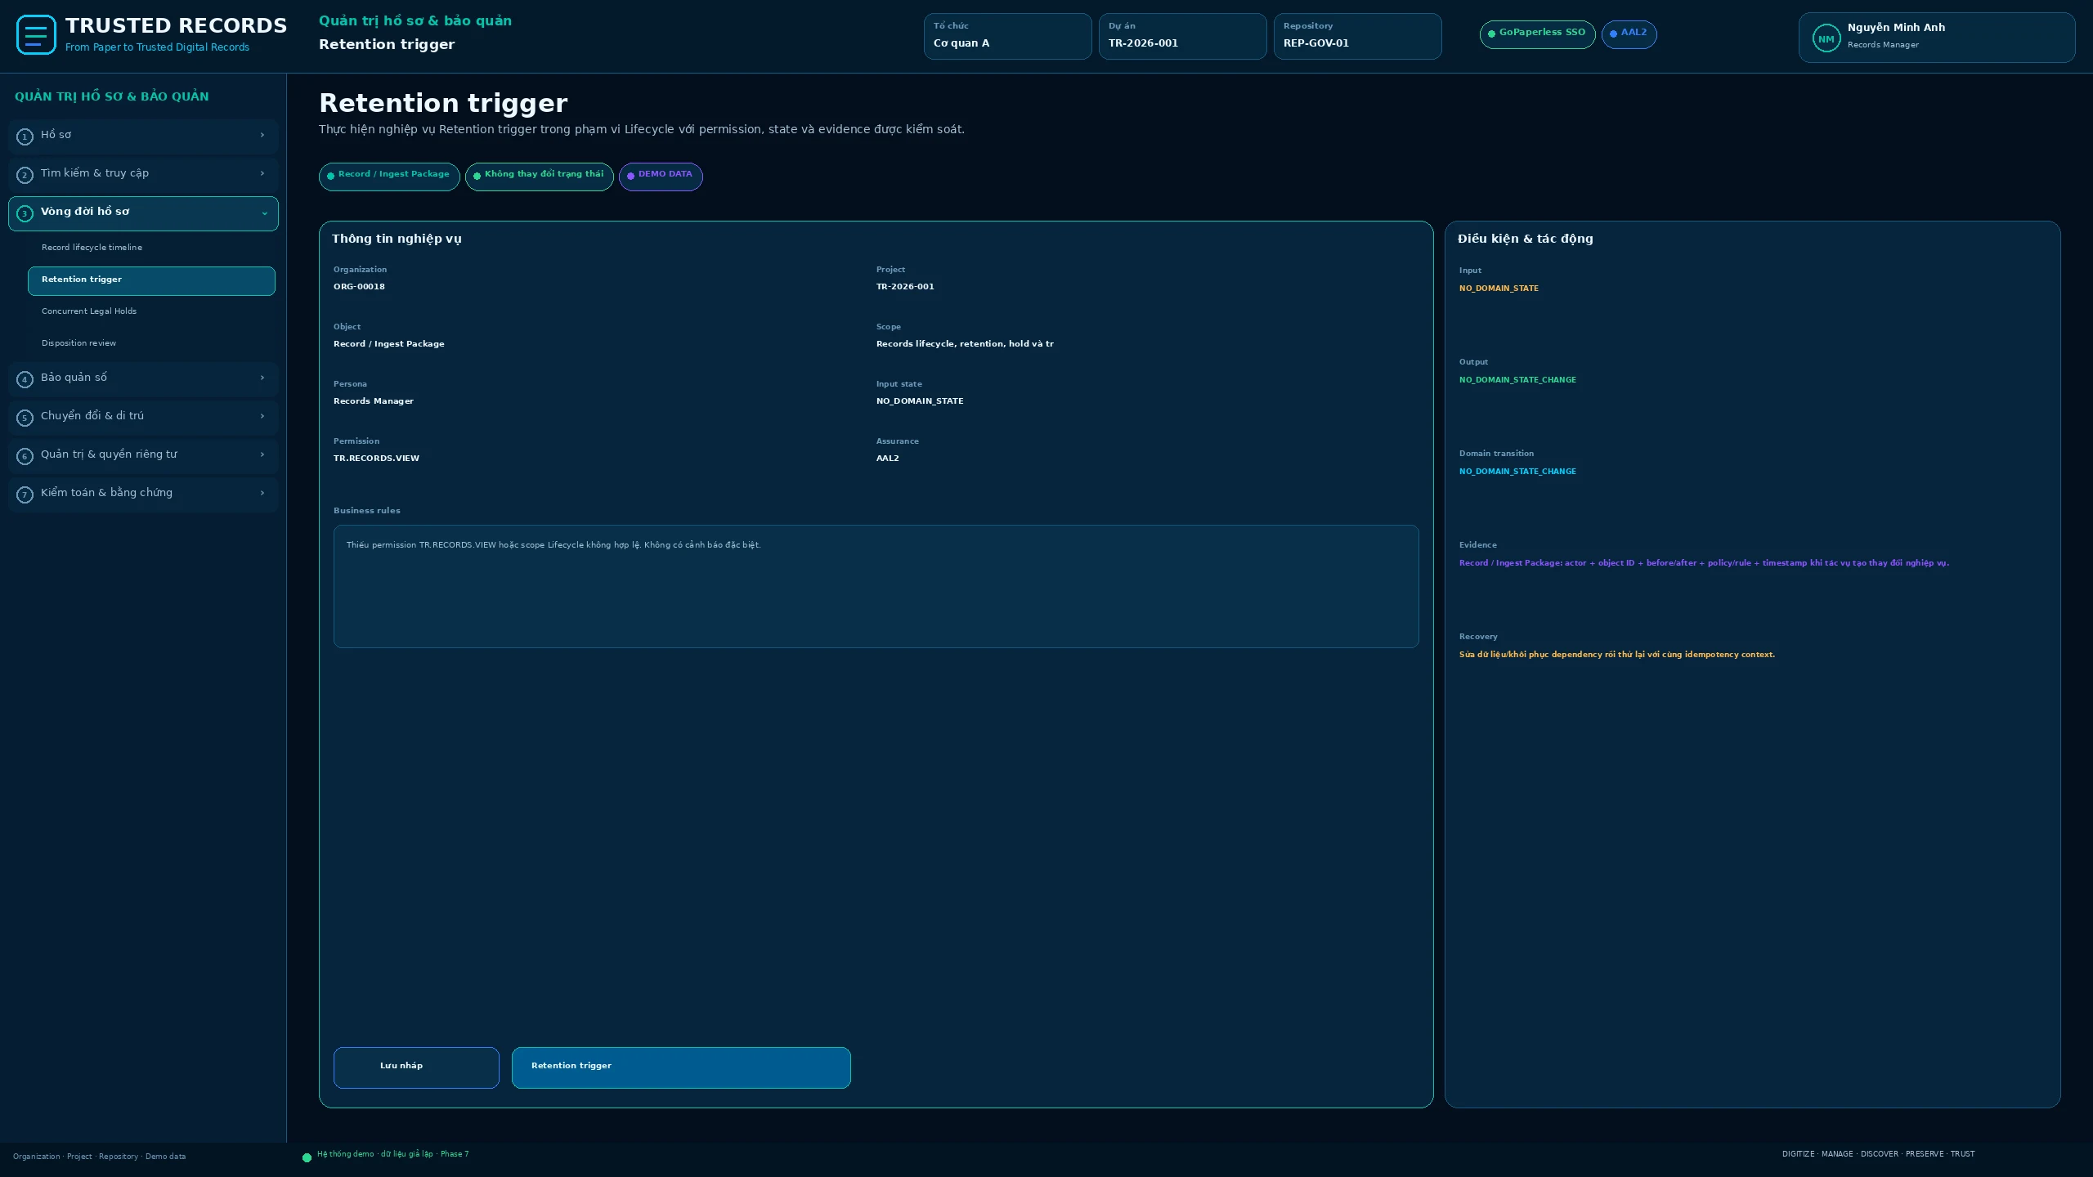The width and height of the screenshot is (2093, 1177).
Task: Click the Điều kiện & tác động panel heading
Action: [1525, 239]
